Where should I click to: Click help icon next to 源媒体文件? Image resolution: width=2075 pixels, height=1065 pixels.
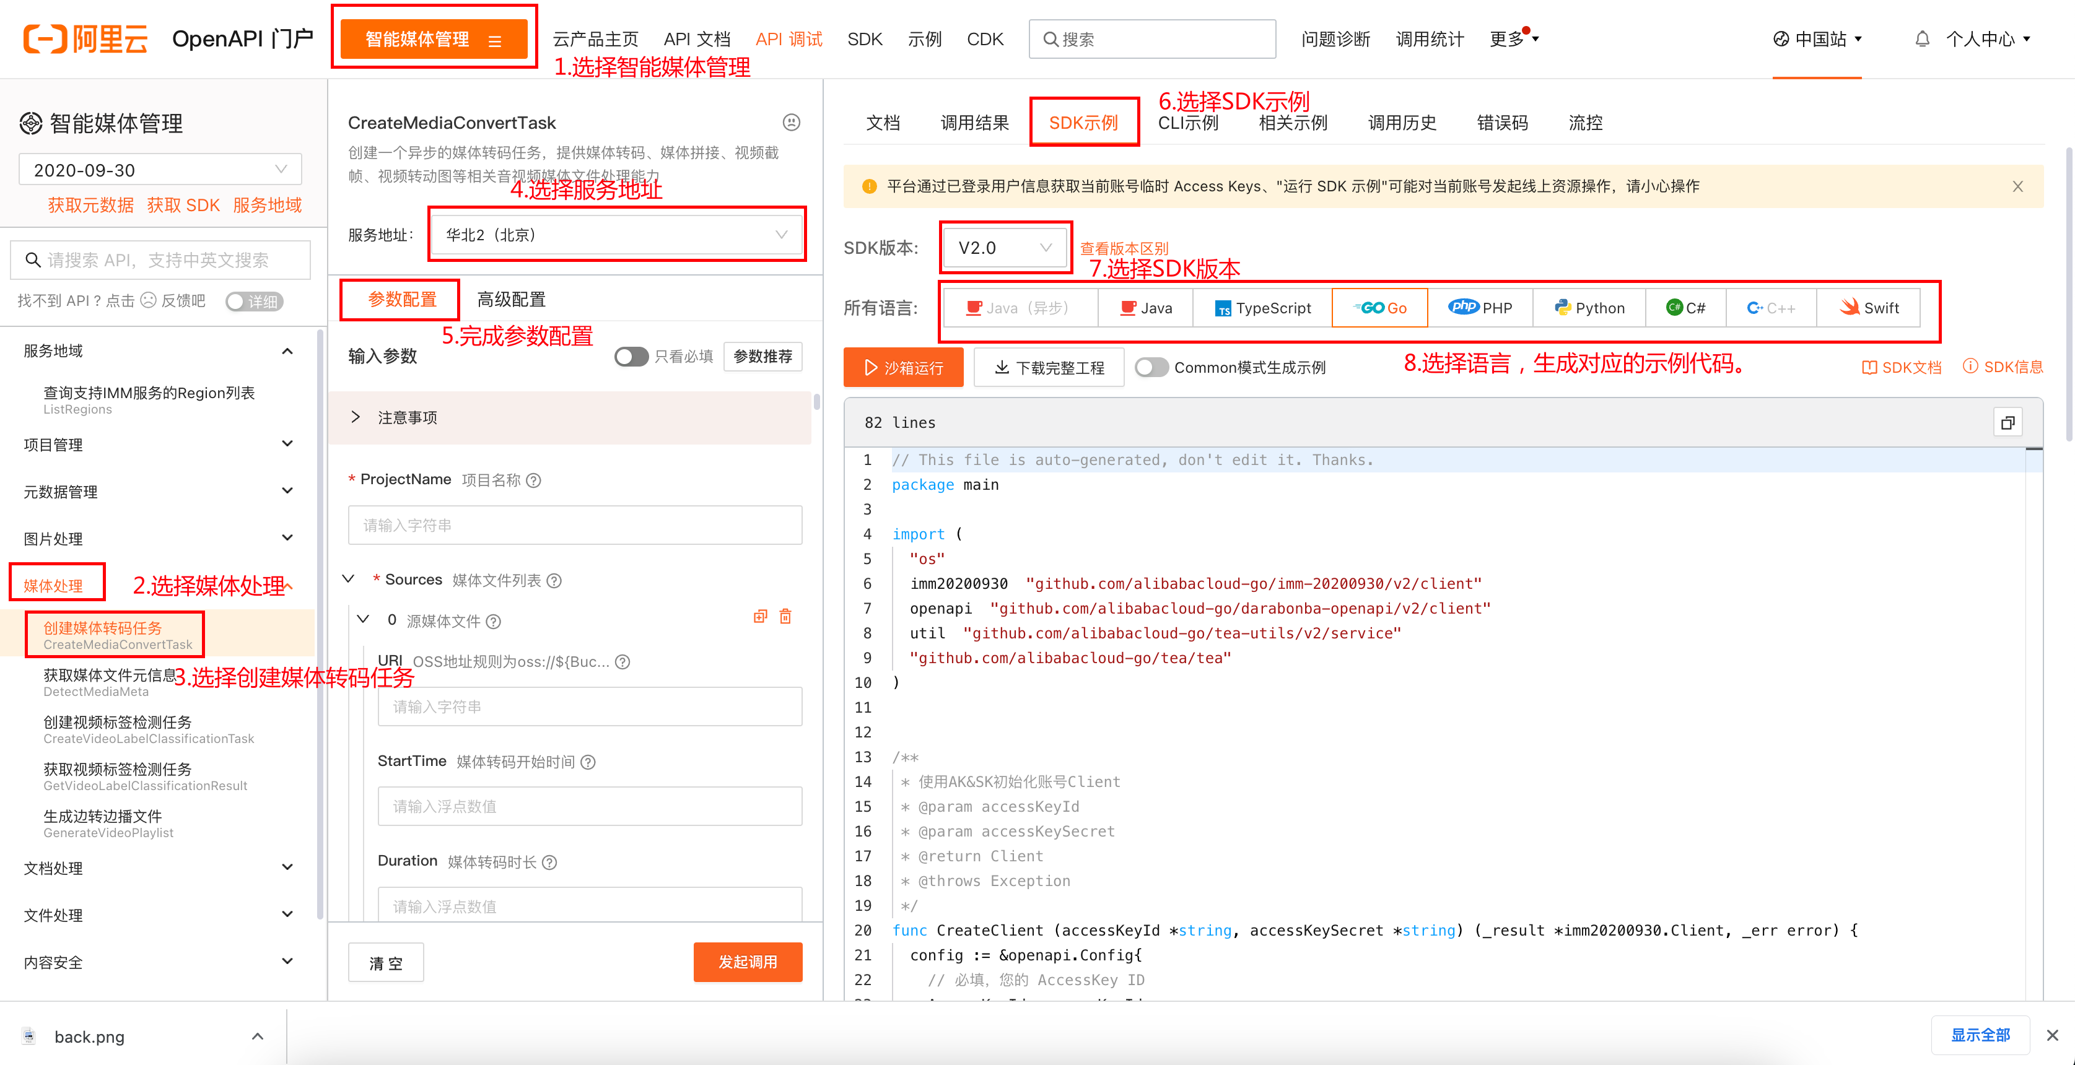(494, 622)
